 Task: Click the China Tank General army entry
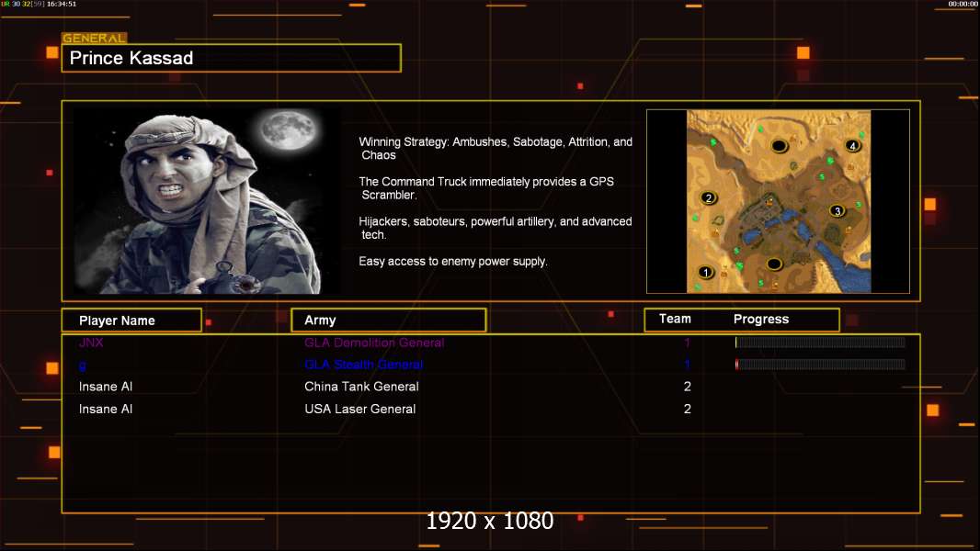[361, 387]
